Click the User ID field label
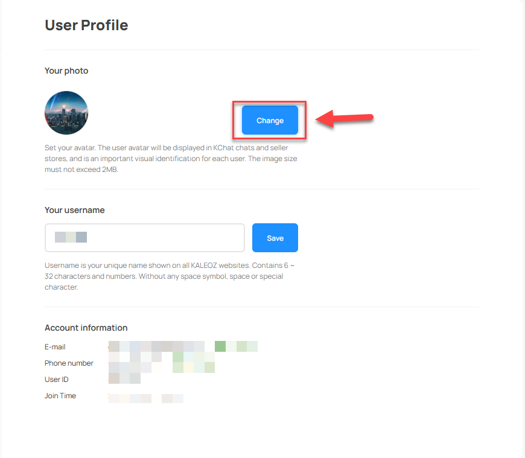525x458 pixels. [x=57, y=380]
